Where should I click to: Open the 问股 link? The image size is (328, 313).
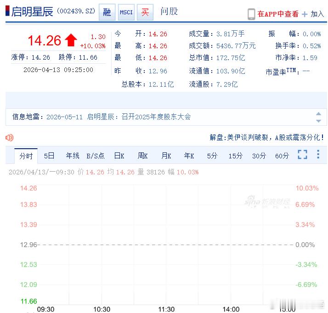coord(169,11)
